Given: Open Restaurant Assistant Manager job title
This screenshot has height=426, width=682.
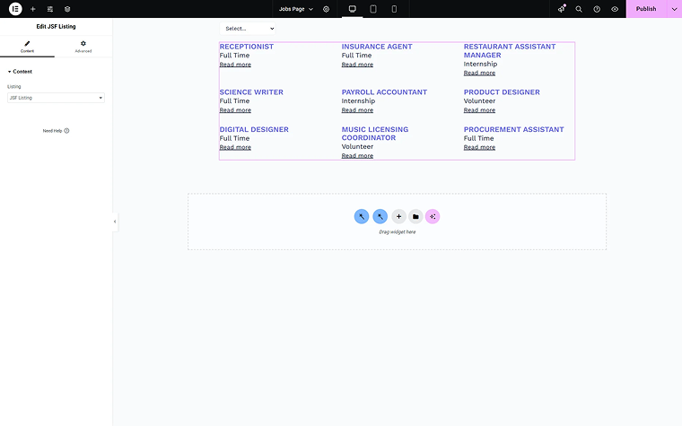Looking at the screenshot, I should click(x=510, y=51).
